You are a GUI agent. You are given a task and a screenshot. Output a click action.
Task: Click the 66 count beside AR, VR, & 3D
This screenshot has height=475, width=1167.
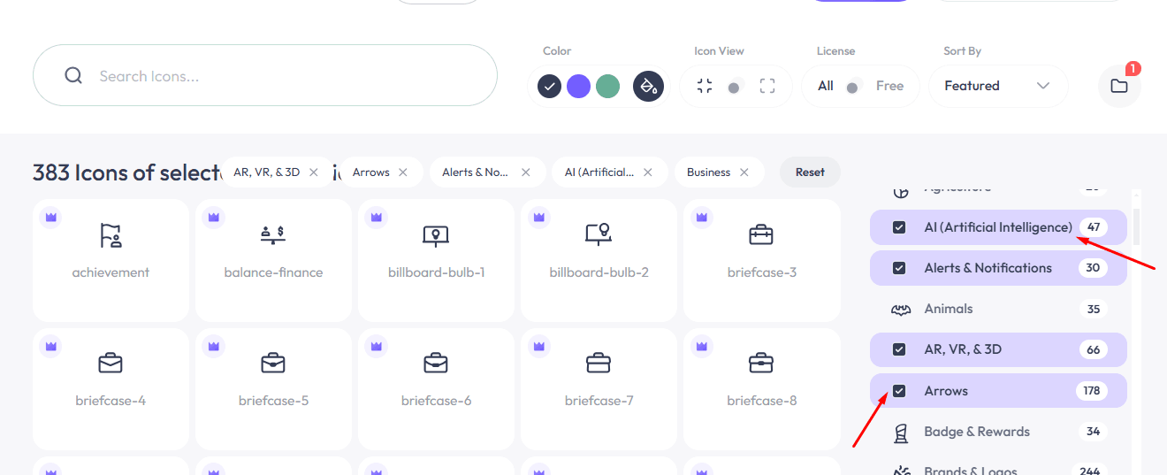point(1094,349)
